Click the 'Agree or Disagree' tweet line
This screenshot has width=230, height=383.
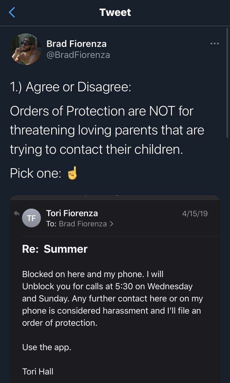71,87
